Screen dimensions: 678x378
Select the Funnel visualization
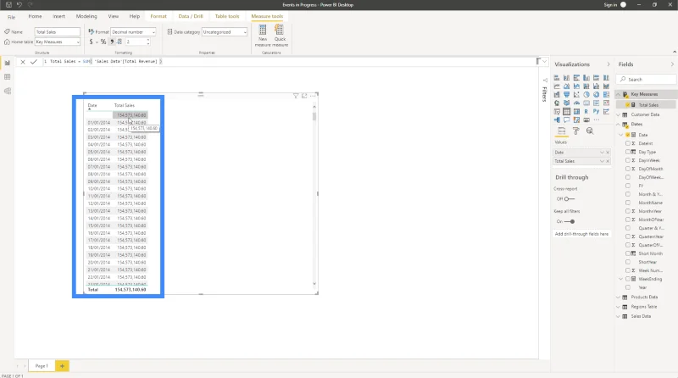[566, 95]
